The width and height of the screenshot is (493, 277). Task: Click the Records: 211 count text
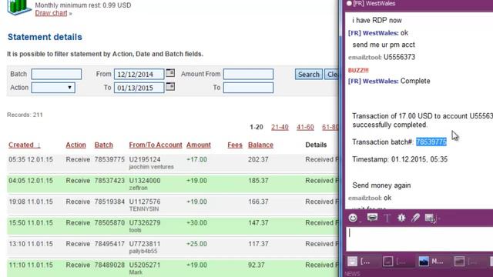click(x=25, y=115)
